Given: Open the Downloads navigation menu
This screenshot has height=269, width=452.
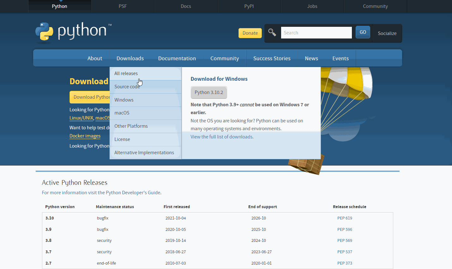Looking at the screenshot, I should [x=130, y=58].
